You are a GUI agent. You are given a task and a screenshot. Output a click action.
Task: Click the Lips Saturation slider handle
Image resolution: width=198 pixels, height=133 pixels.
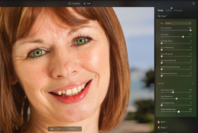point(173,92)
